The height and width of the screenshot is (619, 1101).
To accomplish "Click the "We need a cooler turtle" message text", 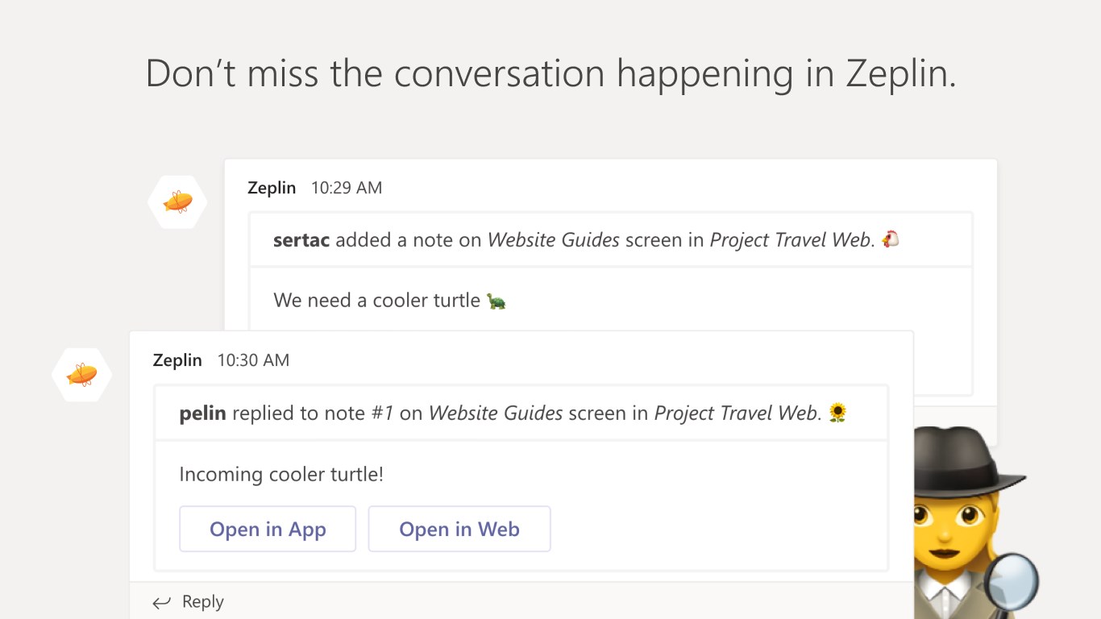I will pos(376,301).
